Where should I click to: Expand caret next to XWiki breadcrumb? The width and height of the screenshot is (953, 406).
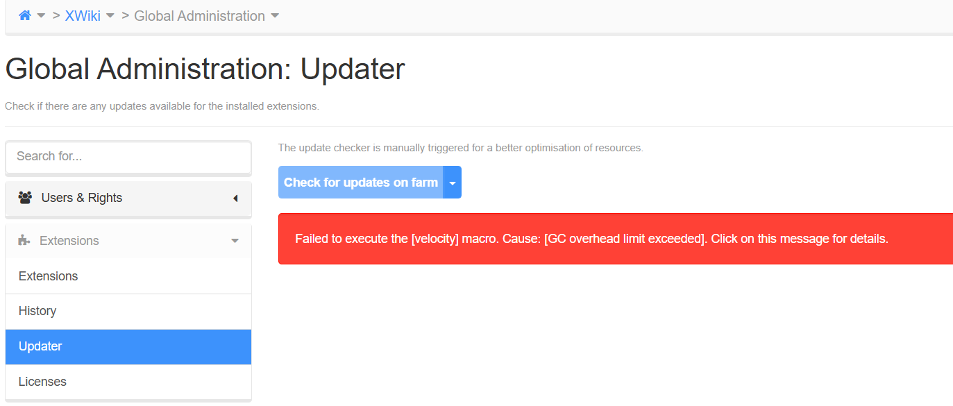tap(110, 16)
